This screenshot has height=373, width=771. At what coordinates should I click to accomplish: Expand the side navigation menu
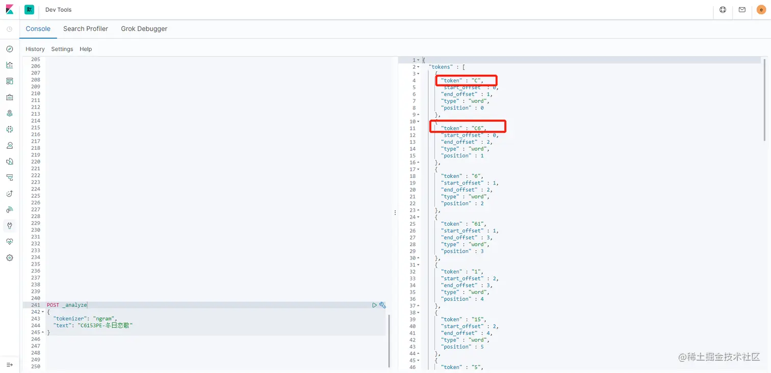tap(9, 364)
